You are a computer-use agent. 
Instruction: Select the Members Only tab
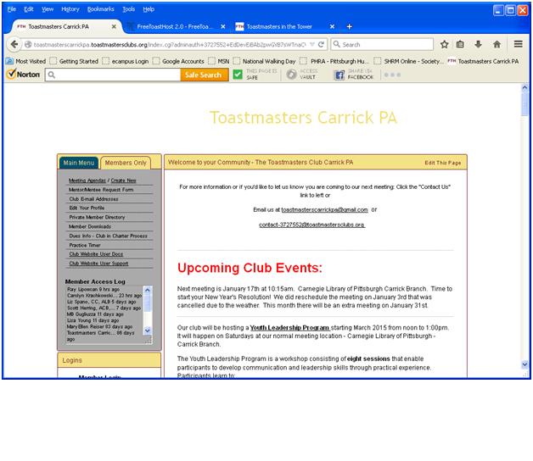126,163
